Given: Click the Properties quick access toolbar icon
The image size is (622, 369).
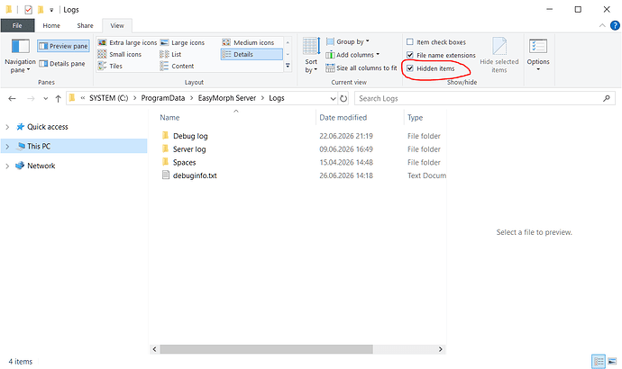Looking at the screenshot, I should [x=28, y=10].
